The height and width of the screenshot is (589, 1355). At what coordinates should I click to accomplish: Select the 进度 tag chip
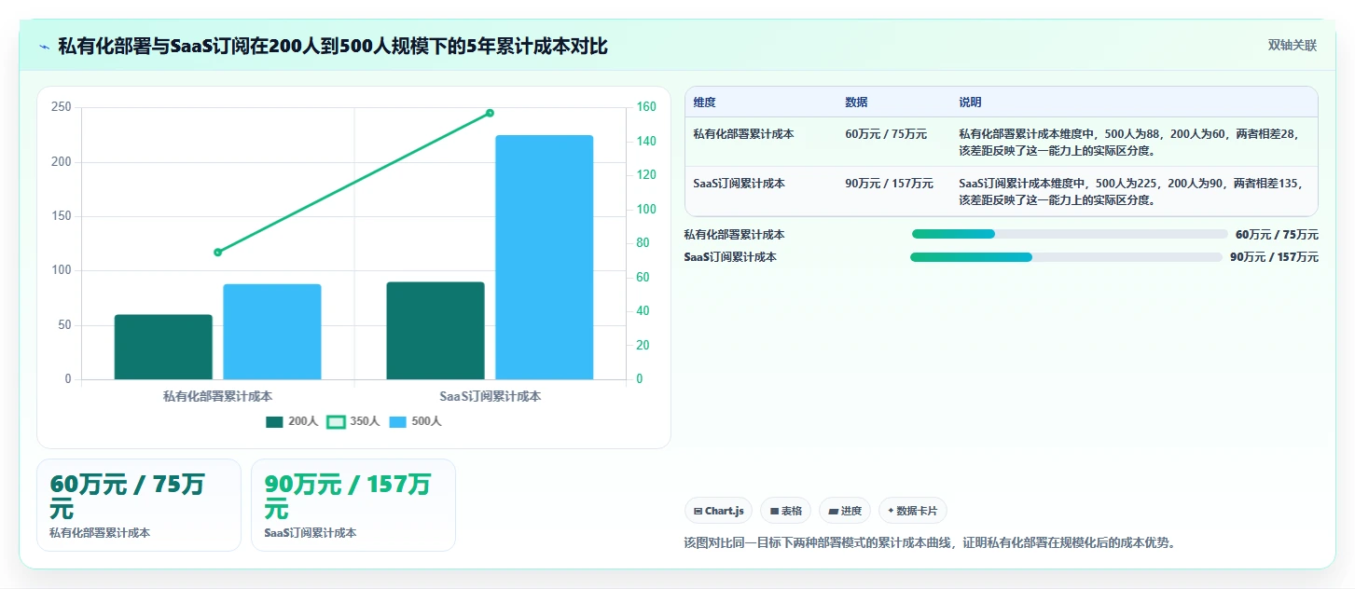pos(844,511)
